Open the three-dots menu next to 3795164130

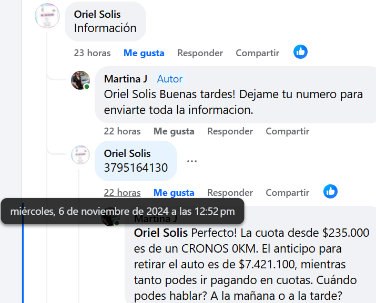tap(192, 161)
